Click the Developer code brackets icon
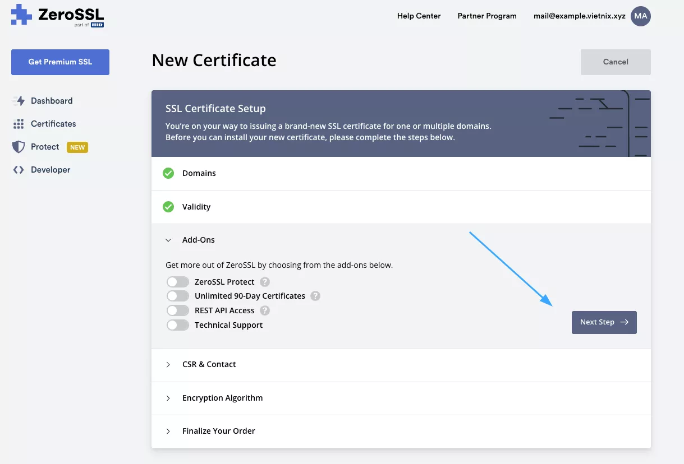This screenshot has height=464, width=684. click(x=19, y=170)
